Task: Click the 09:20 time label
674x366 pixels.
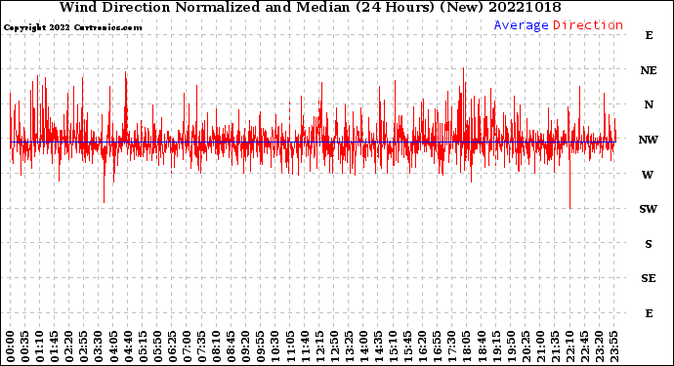Action: pyautogui.click(x=246, y=346)
